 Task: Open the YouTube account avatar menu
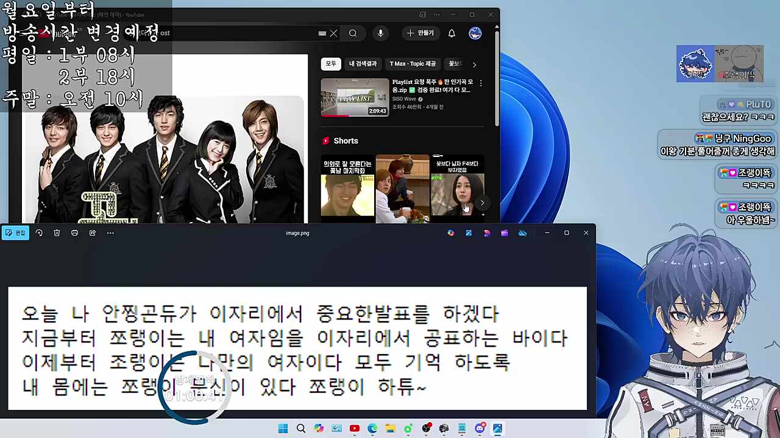475,33
